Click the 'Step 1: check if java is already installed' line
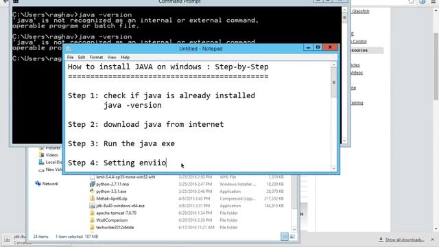The height and width of the screenshot is (247, 439). tap(161, 95)
